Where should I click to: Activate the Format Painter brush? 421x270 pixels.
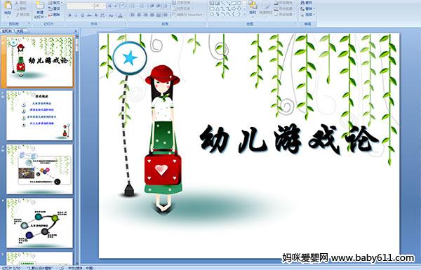(22, 15)
